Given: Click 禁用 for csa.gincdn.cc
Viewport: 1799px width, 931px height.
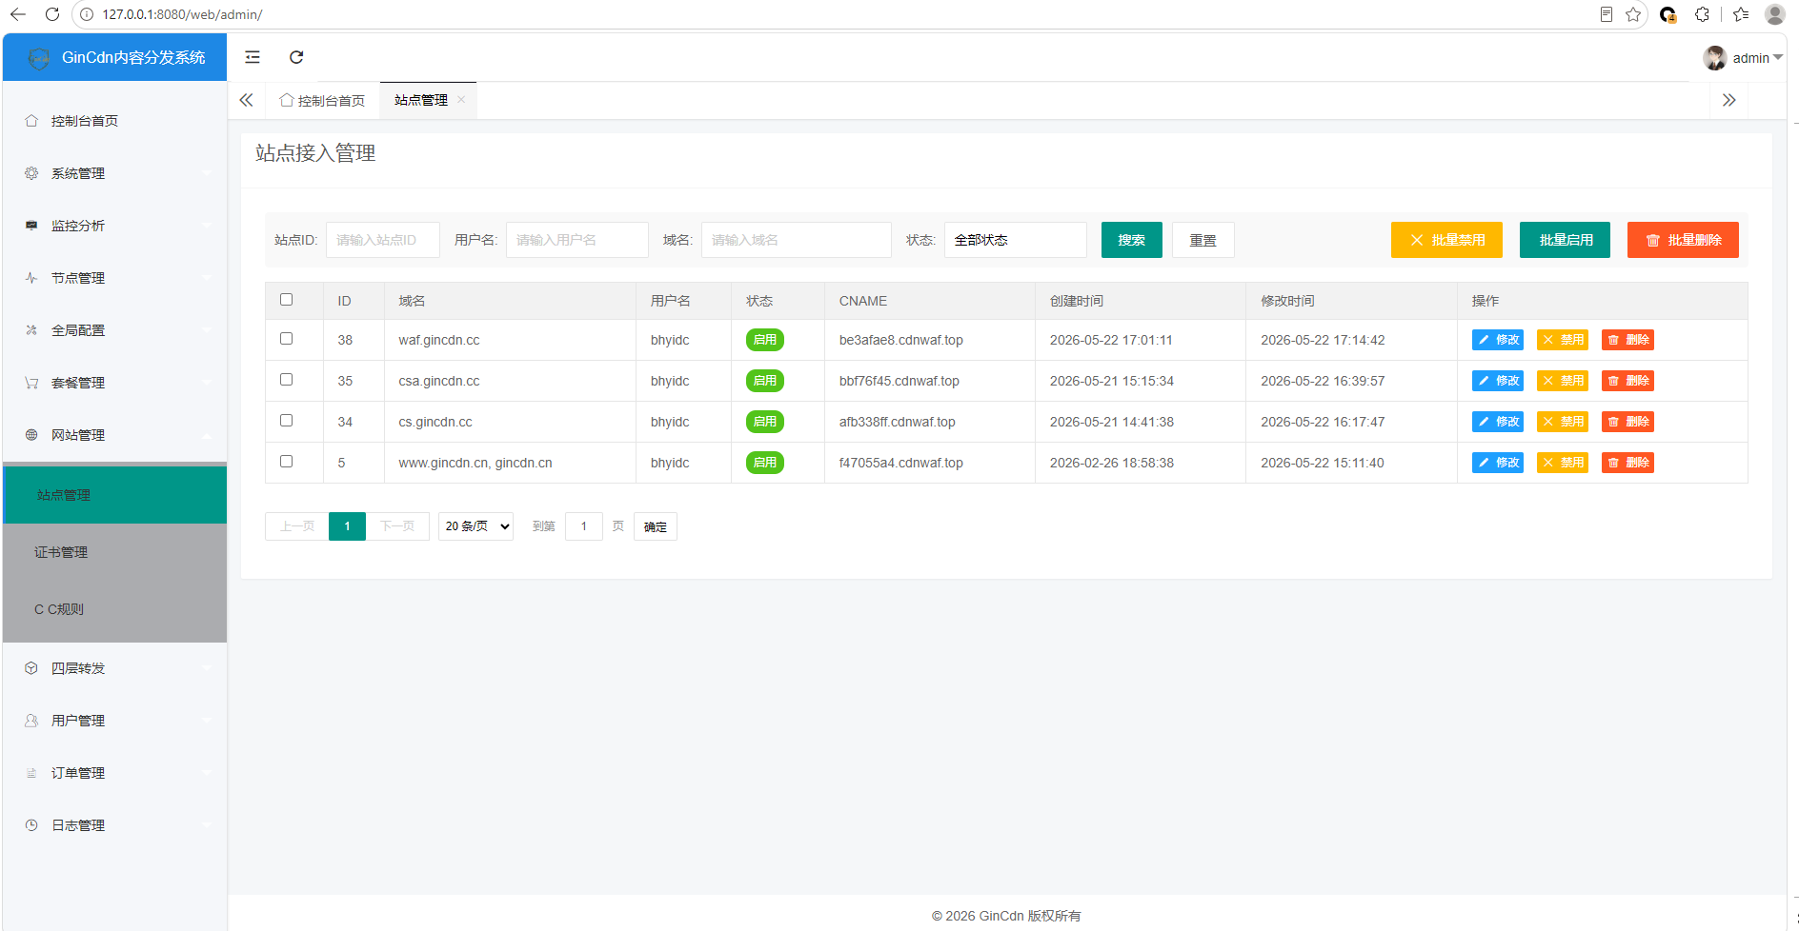Looking at the screenshot, I should 1563,381.
